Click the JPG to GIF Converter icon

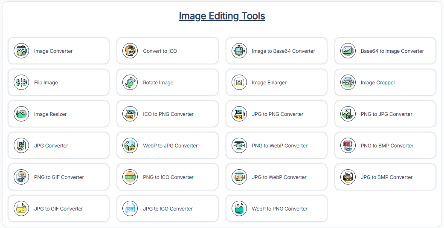click(21, 208)
